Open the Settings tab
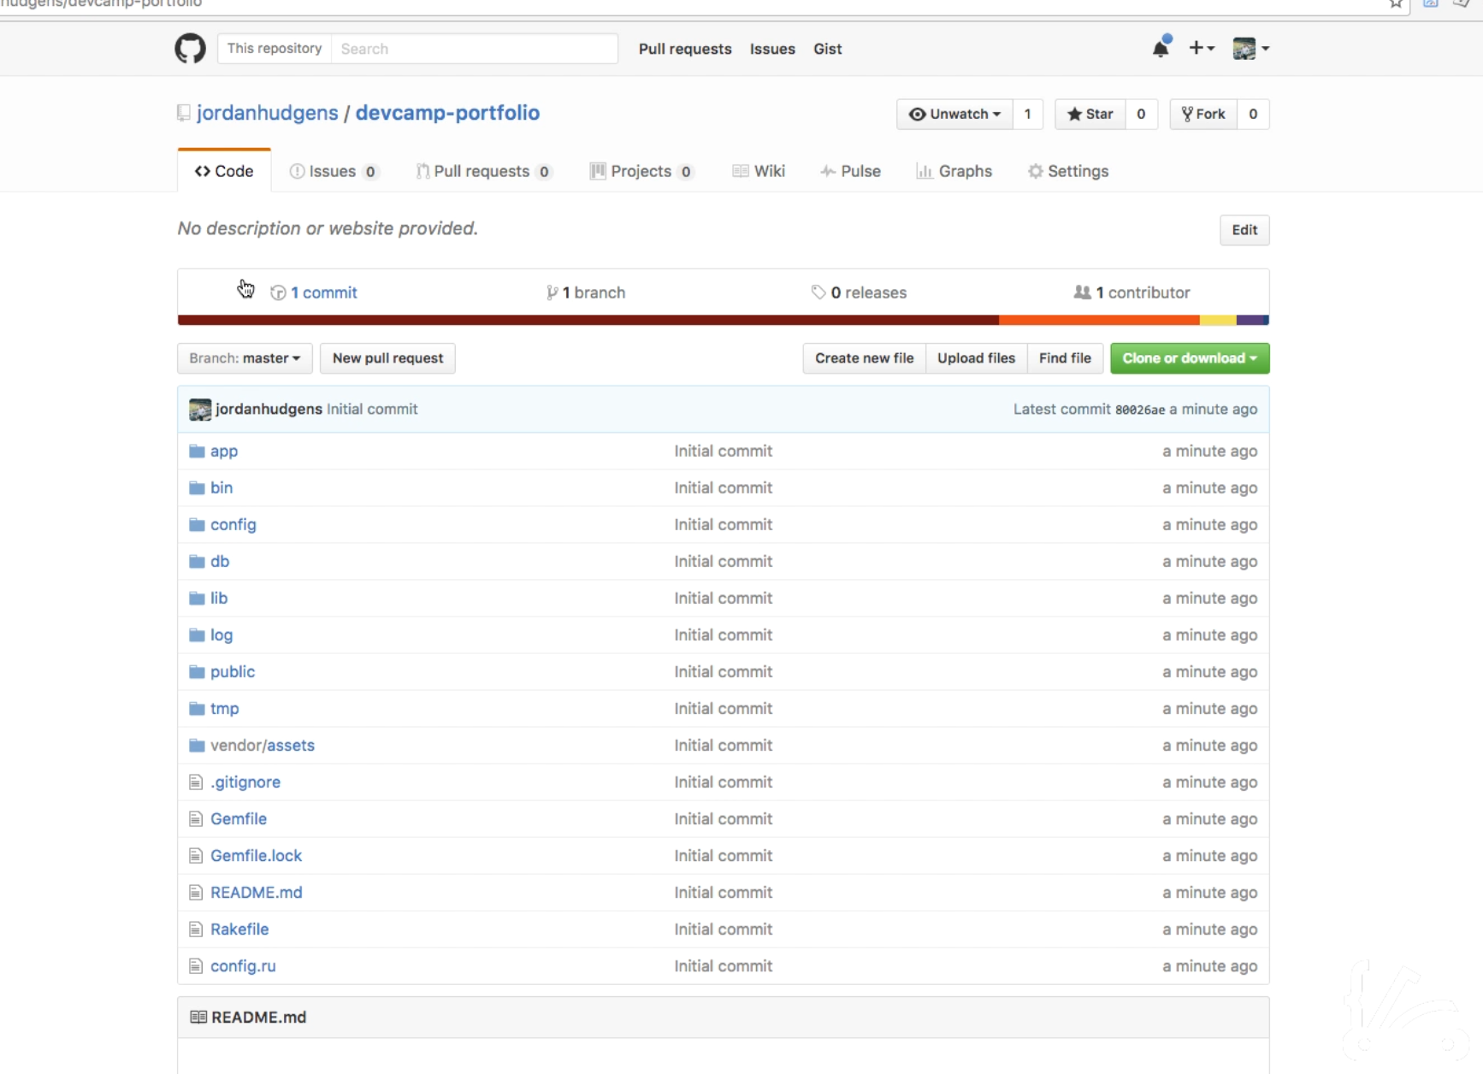 [x=1068, y=171]
